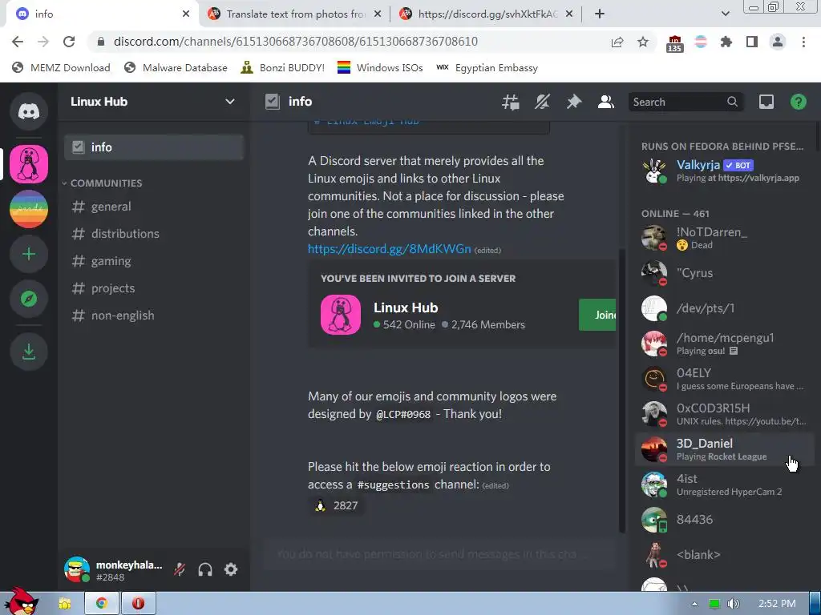Switch to discord.gg/svhXktFkA tab
Image resolution: width=821 pixels, height=615 pixels.
tap(486, 14)
